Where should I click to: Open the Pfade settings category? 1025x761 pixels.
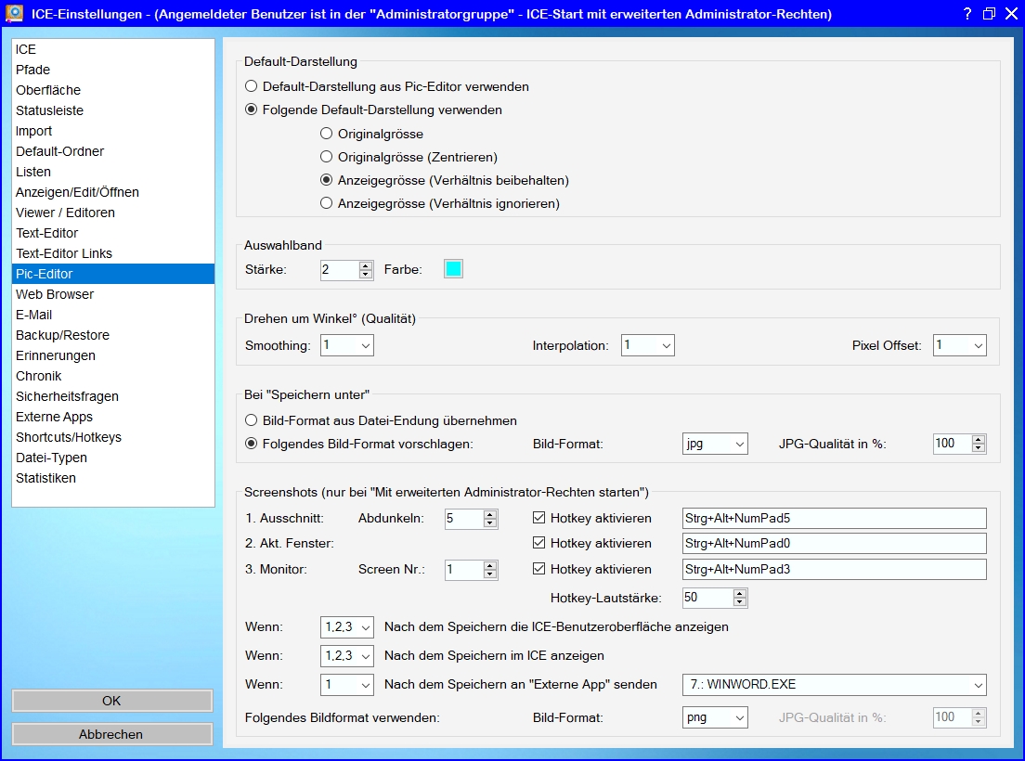pyautogui.click(x=113, y=70)
